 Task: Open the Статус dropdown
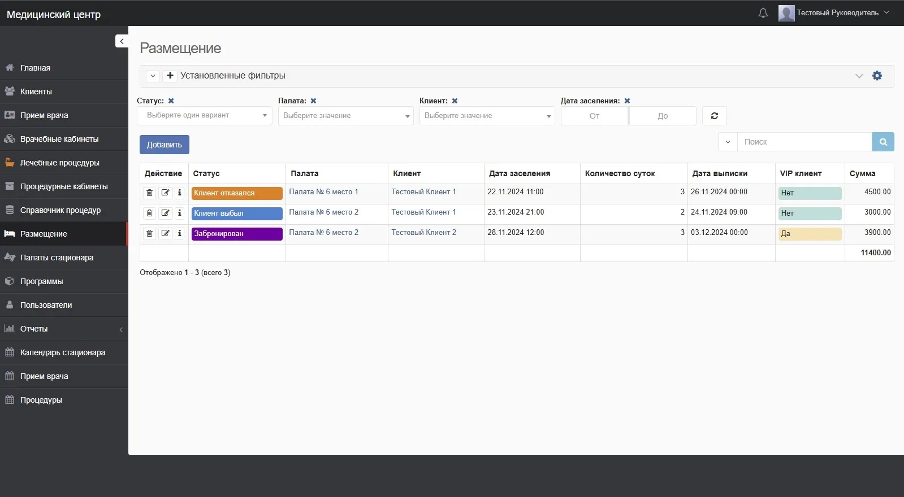pos(204,116)
